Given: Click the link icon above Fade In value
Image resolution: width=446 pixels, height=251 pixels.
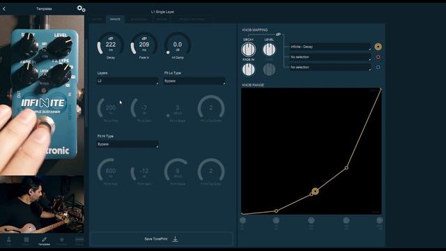Looking at the screenshot, I should tap(144, 38).
